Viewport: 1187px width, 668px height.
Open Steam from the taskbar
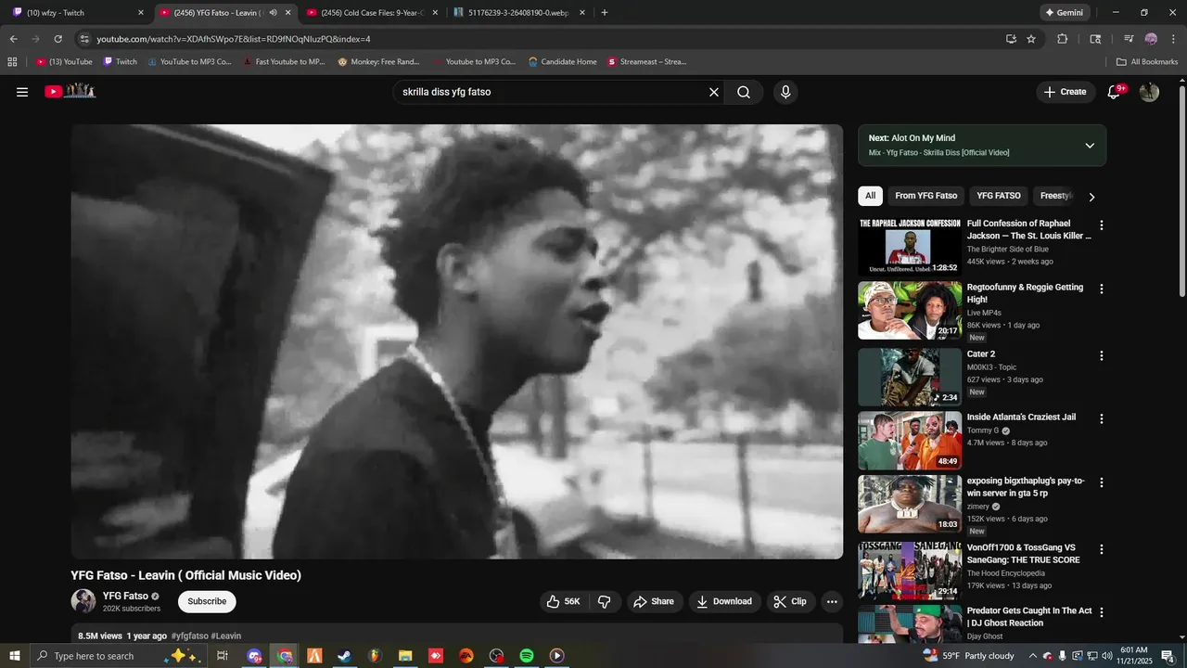click(344, 656)
